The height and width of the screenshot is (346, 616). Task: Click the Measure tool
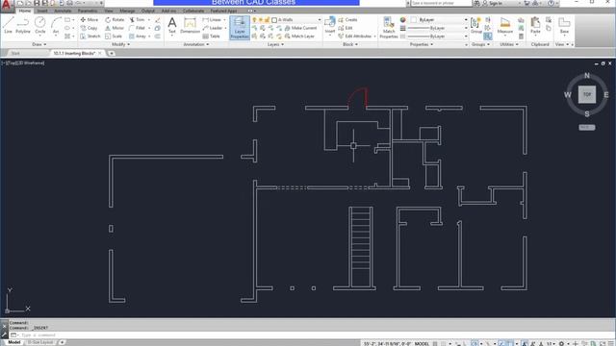click(x=504, y=25)
